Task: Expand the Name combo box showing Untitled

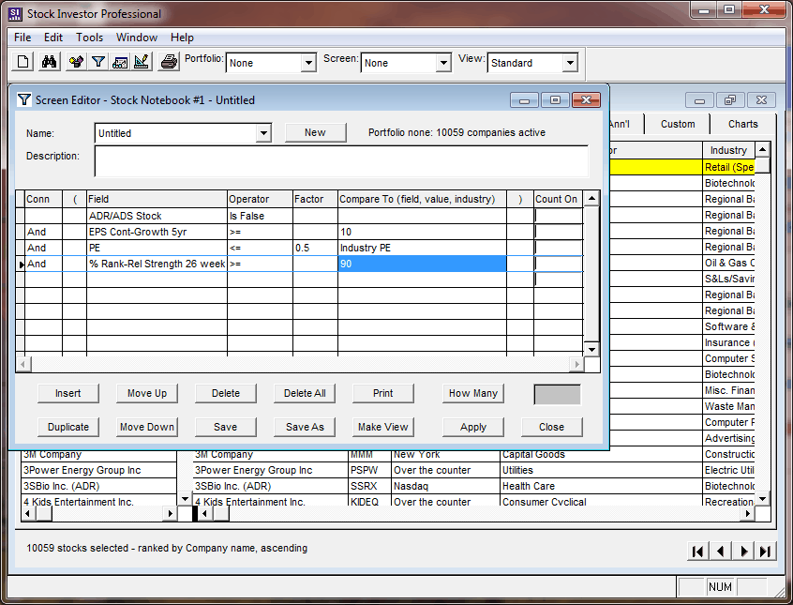Action: 263,133
